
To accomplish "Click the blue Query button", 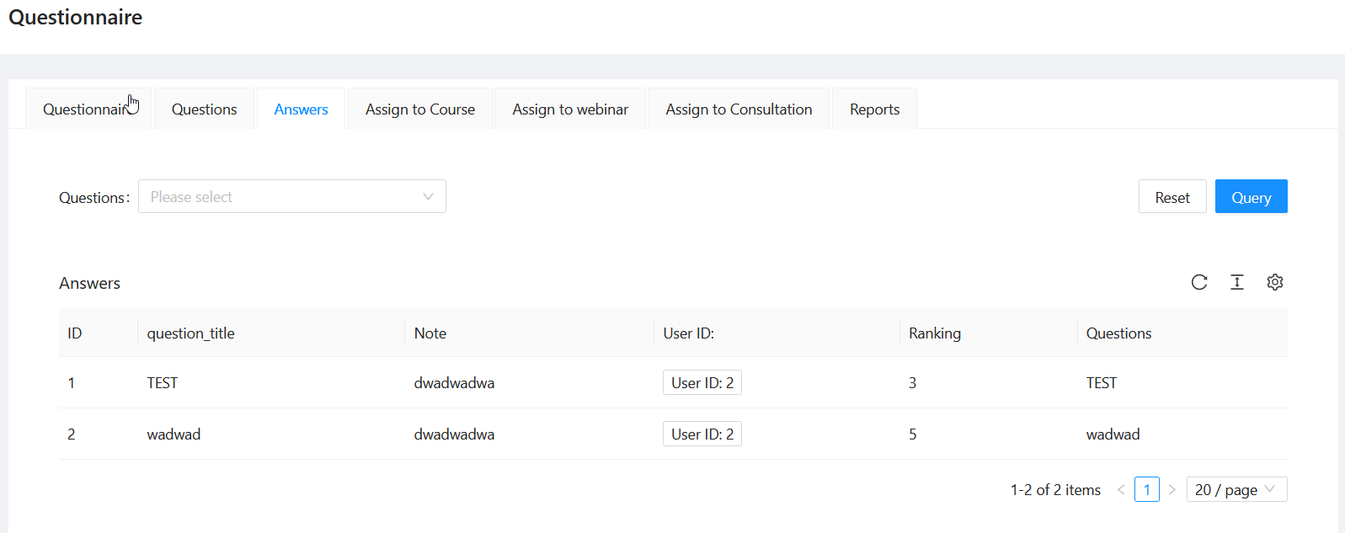I will click(1251, 197).
